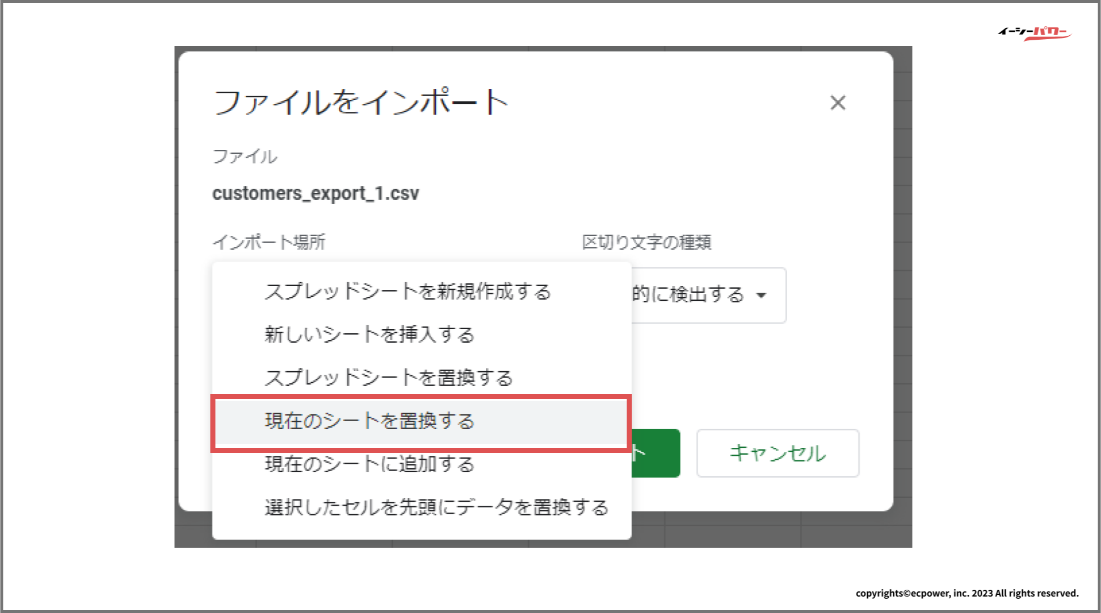Select 選択したセルを先頭にデータを置換する

click(x=436, y=507)
